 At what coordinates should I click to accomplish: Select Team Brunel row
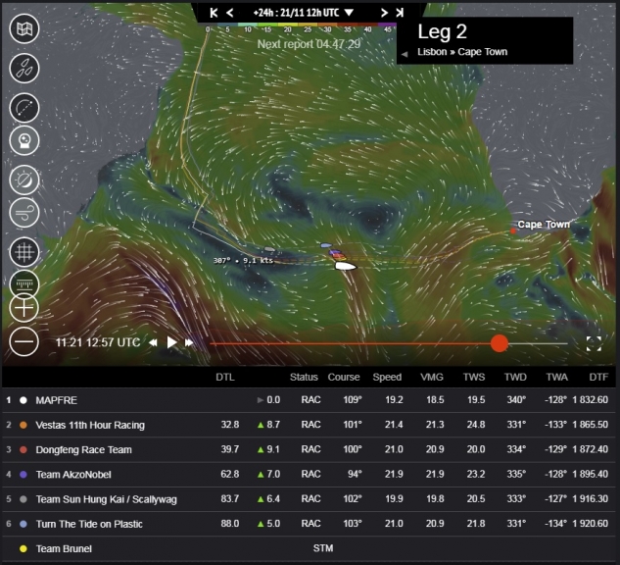tap(309, 548)
